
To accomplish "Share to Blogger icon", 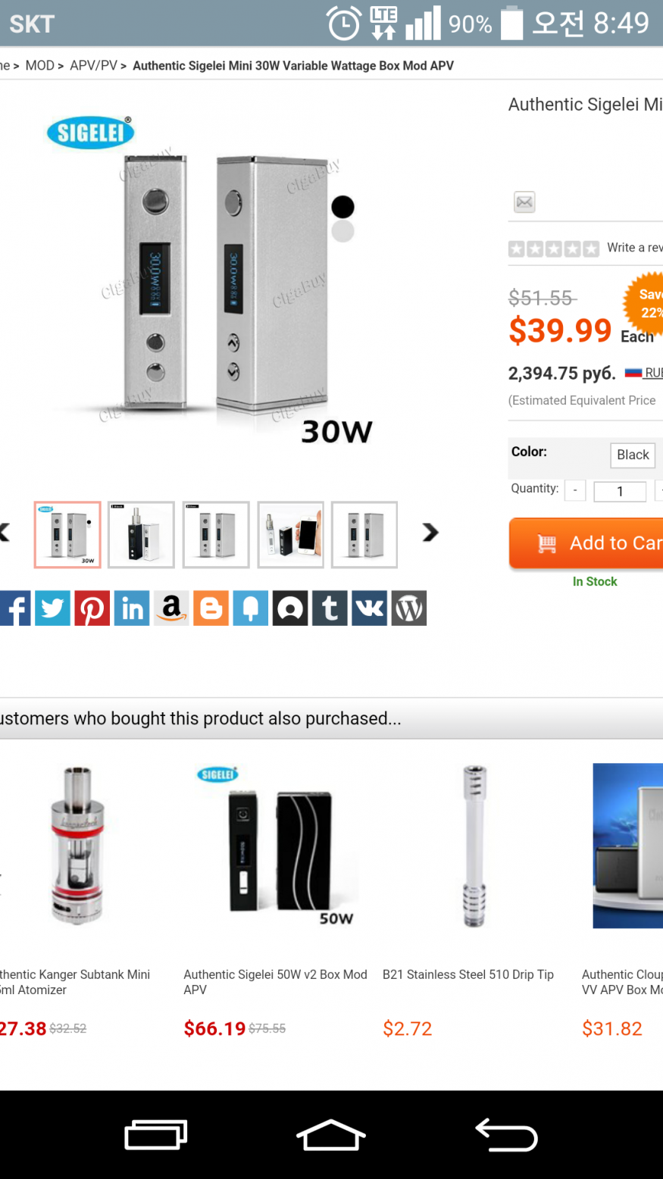I will [x=211, y=608].
